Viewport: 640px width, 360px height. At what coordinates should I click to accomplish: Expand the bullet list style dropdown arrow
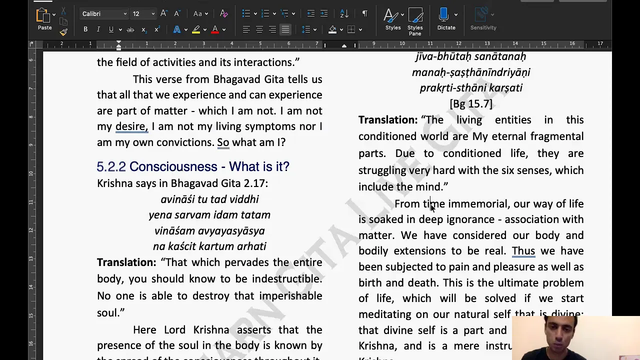255,14
